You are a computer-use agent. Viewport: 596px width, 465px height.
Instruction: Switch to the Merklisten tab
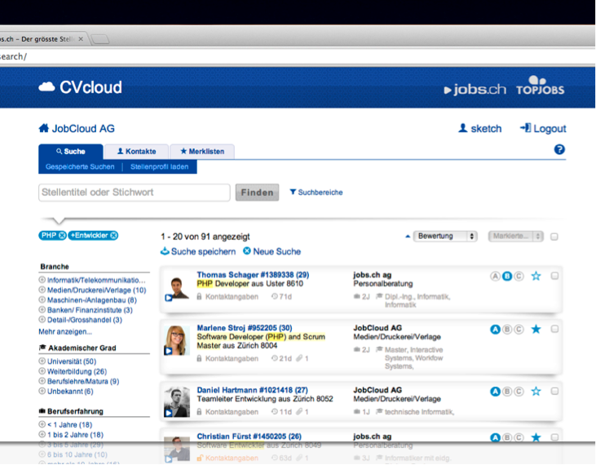(x=202, y=151)
